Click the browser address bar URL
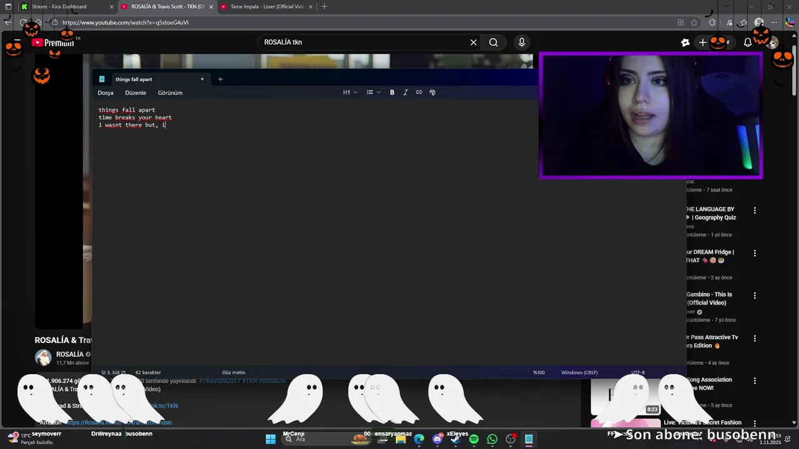The width and height of the screenshot is (799, 449). (125, 22)
